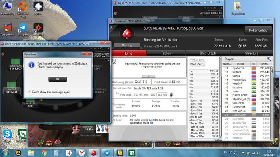
Task: Click the PokerStars spade logo in lobby
Action: (127, 34)
